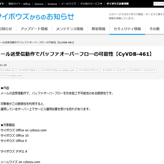Viewport: 164px width, 164px height.
Task: Switch to 障害情報 tab
Action: click(x=99, y=29)
